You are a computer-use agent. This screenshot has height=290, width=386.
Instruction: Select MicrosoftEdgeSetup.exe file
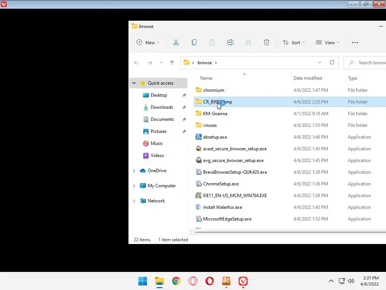227,219
